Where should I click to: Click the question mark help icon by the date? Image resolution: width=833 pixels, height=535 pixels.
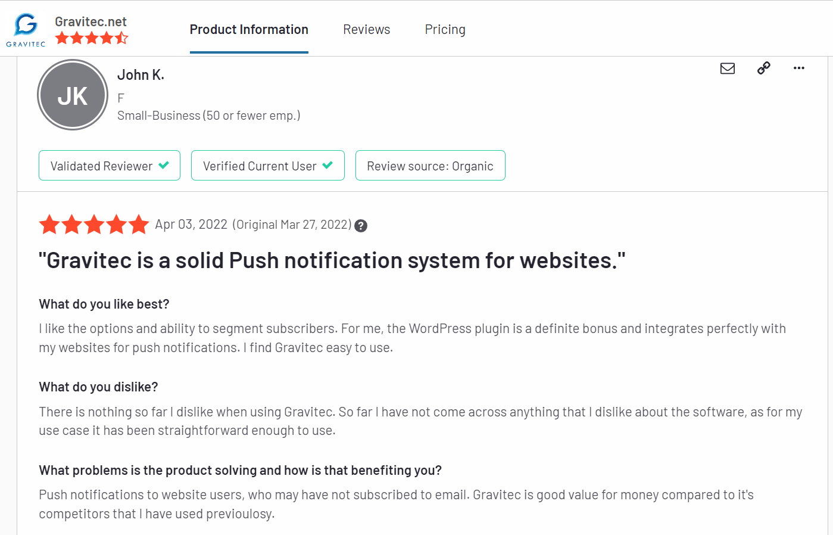click(x=361, y=226)
